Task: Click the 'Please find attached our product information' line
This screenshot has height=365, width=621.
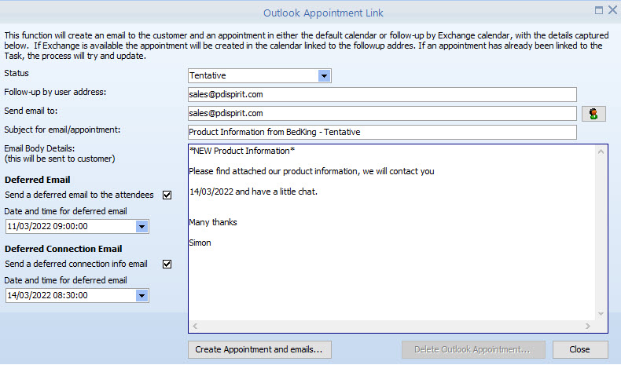Action: pos(312,171)
